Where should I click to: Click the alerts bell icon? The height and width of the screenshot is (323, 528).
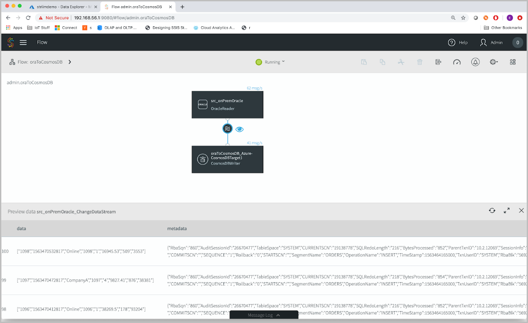[475, 62]
